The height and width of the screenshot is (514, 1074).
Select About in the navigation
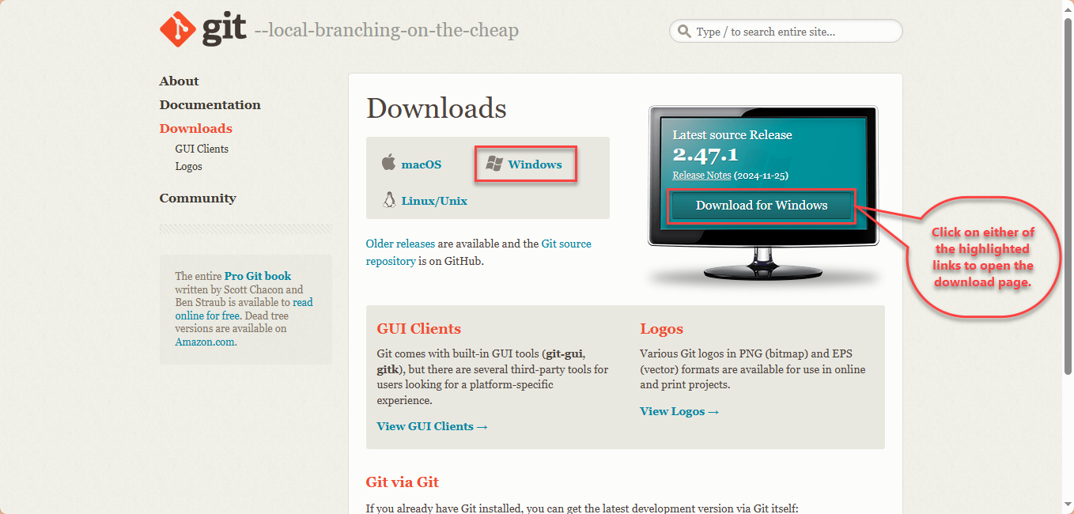click(x=179, y=81)
